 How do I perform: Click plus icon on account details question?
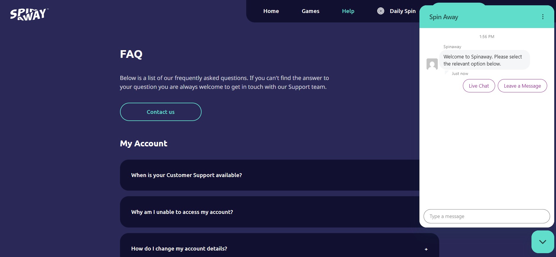click(x=426, y=249)
